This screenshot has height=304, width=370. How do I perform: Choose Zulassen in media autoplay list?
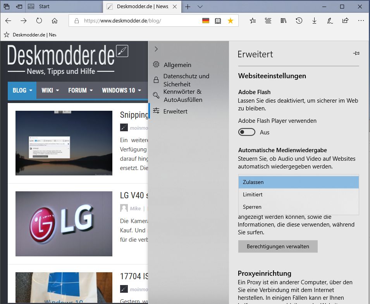(298, 182)
